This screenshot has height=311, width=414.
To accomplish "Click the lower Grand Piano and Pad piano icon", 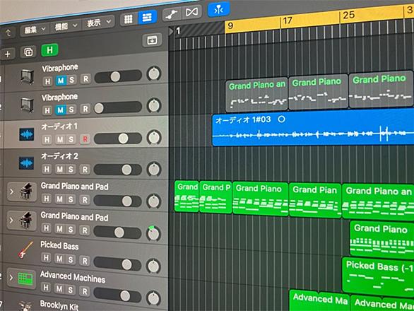I will (x=25, y=220).
